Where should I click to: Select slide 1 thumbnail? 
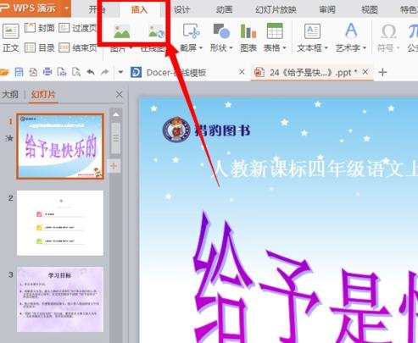tap(60, 147)
